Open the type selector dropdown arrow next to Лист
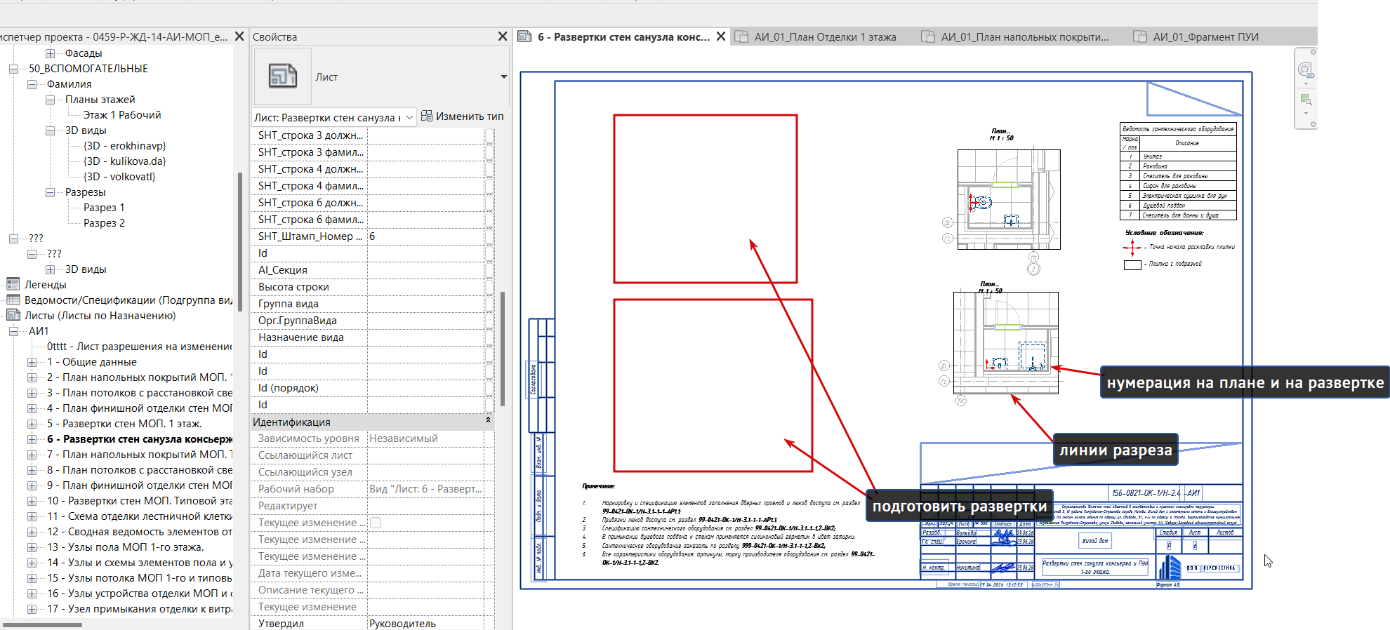1390x630 pixels. coord(503,76)
